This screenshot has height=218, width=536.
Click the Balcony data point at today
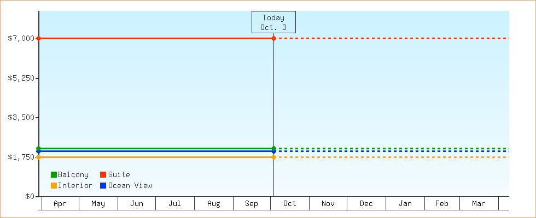[x=273, y=148]
